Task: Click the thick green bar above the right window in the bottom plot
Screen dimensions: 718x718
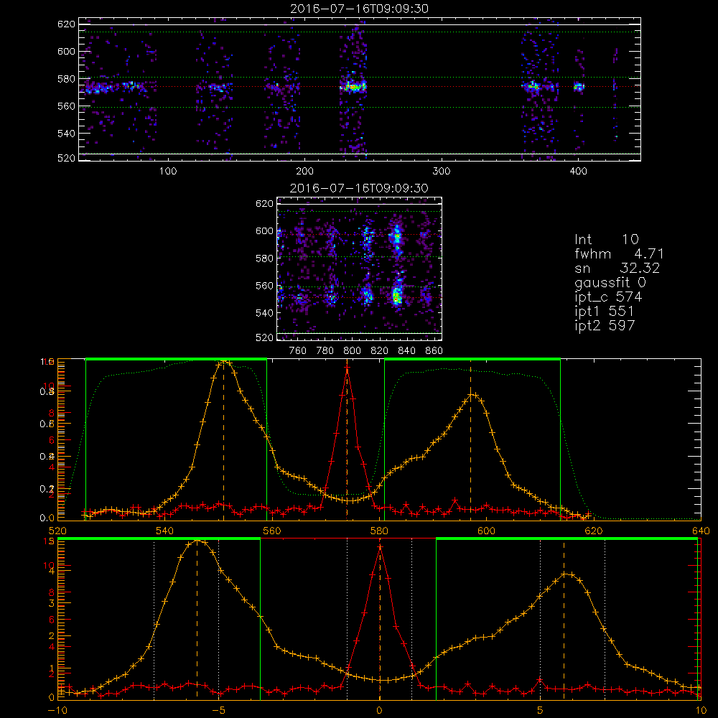Action: 567,538
